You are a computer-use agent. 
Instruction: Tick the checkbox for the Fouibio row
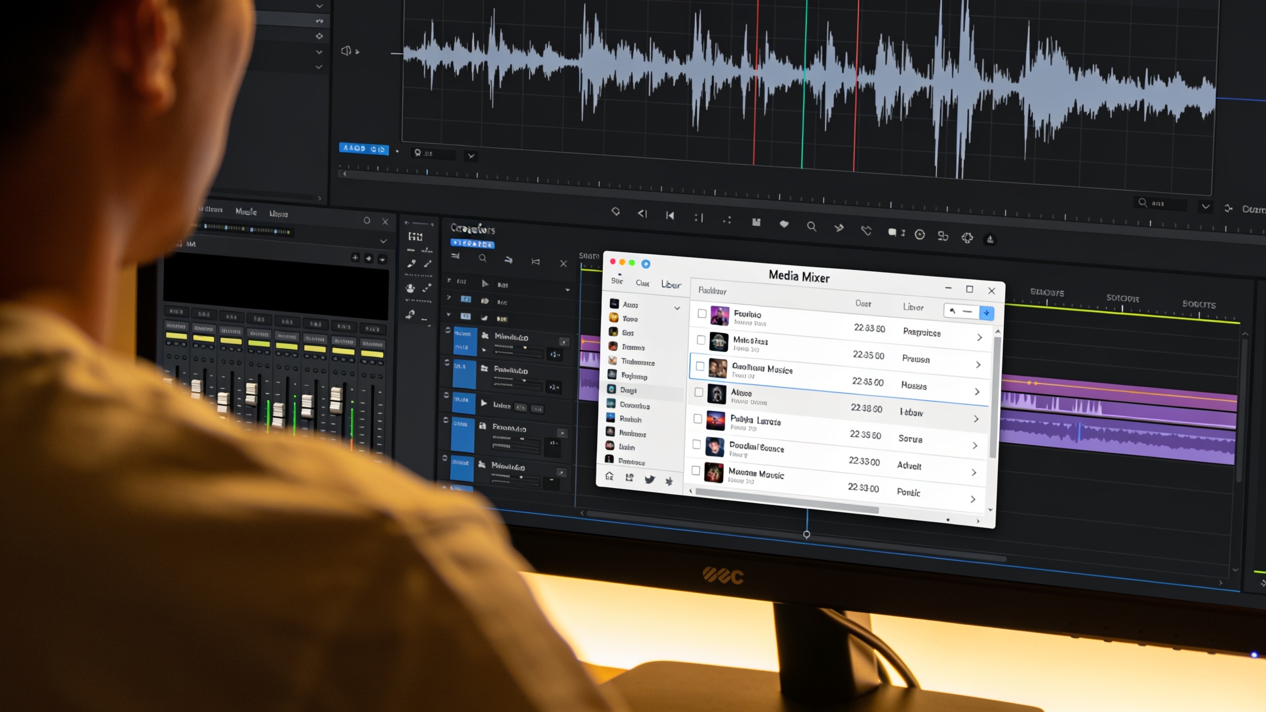702,313
